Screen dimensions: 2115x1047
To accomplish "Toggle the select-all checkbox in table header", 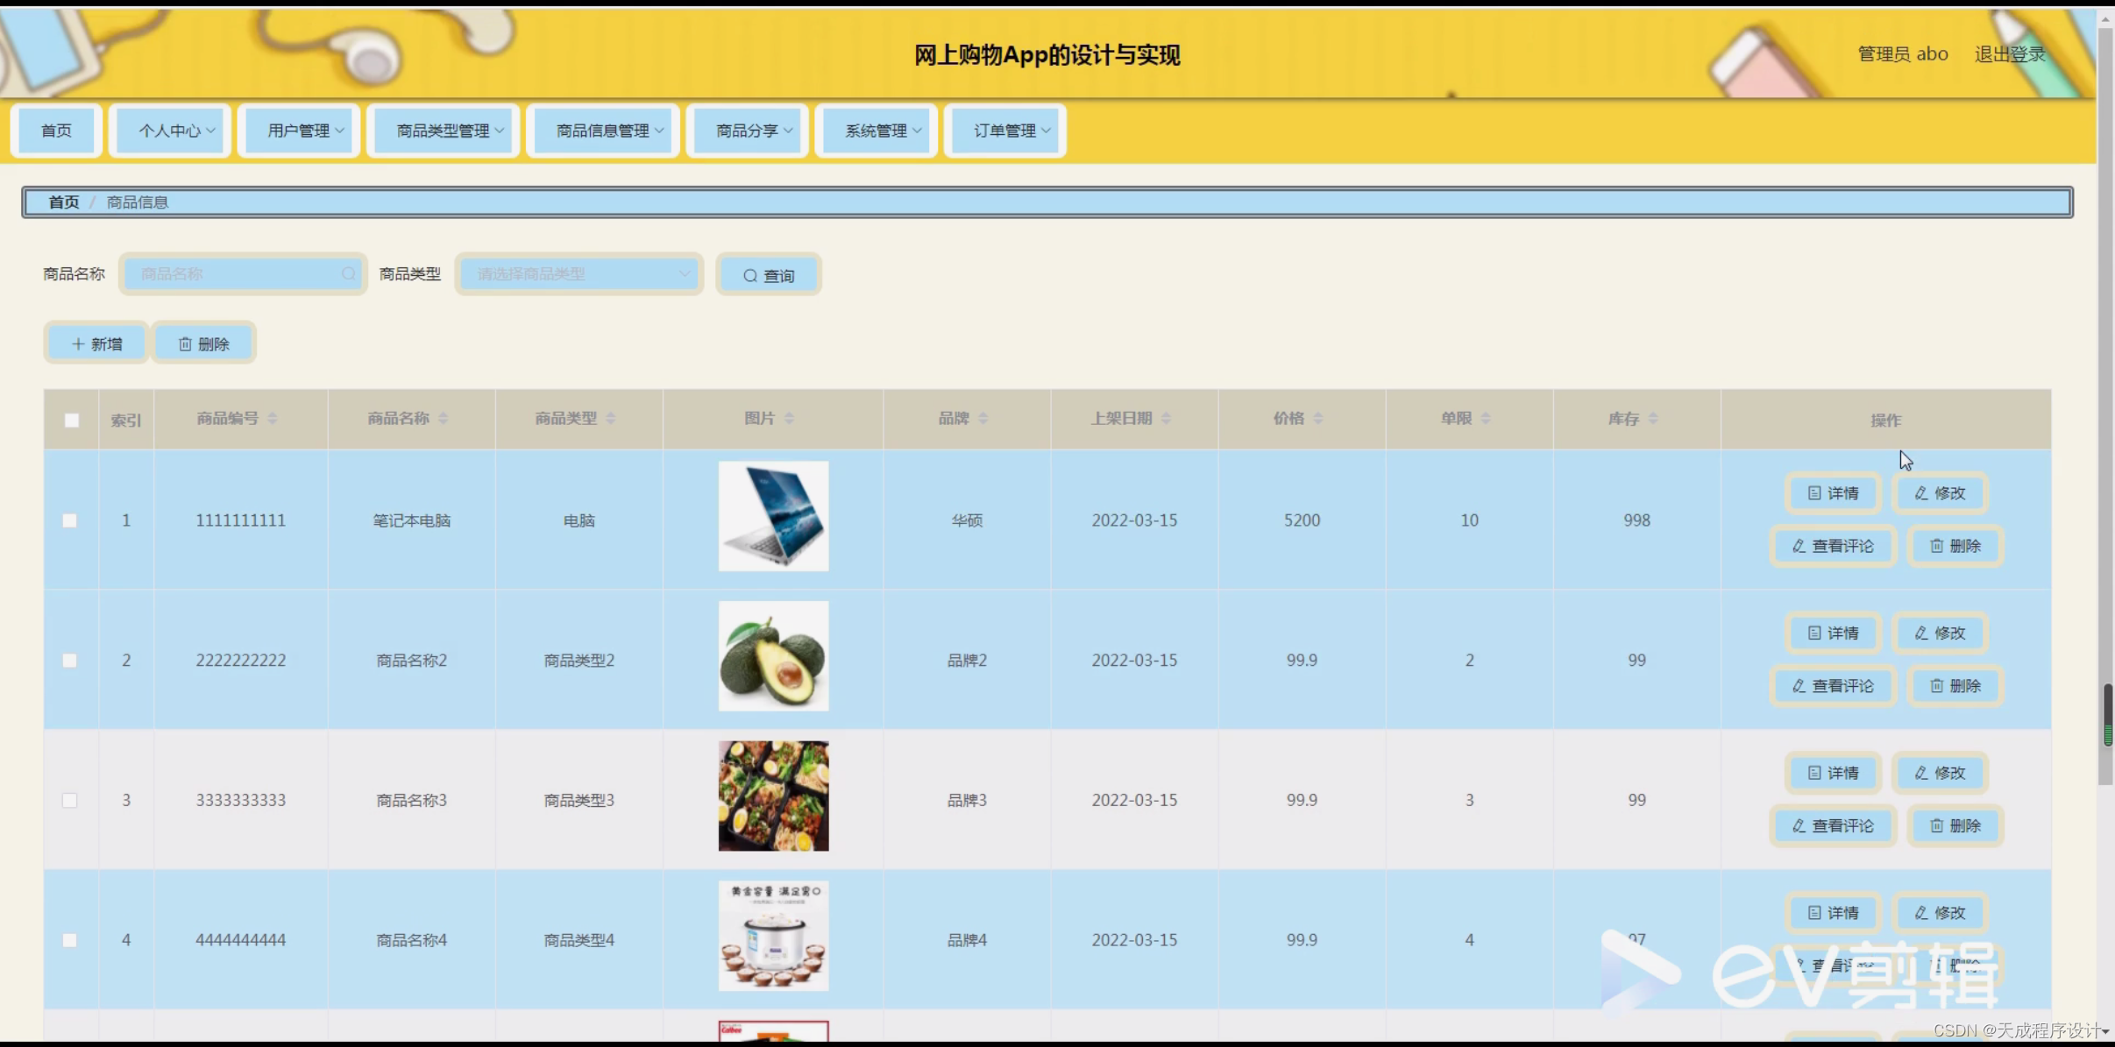I will (x=71, y=421).
